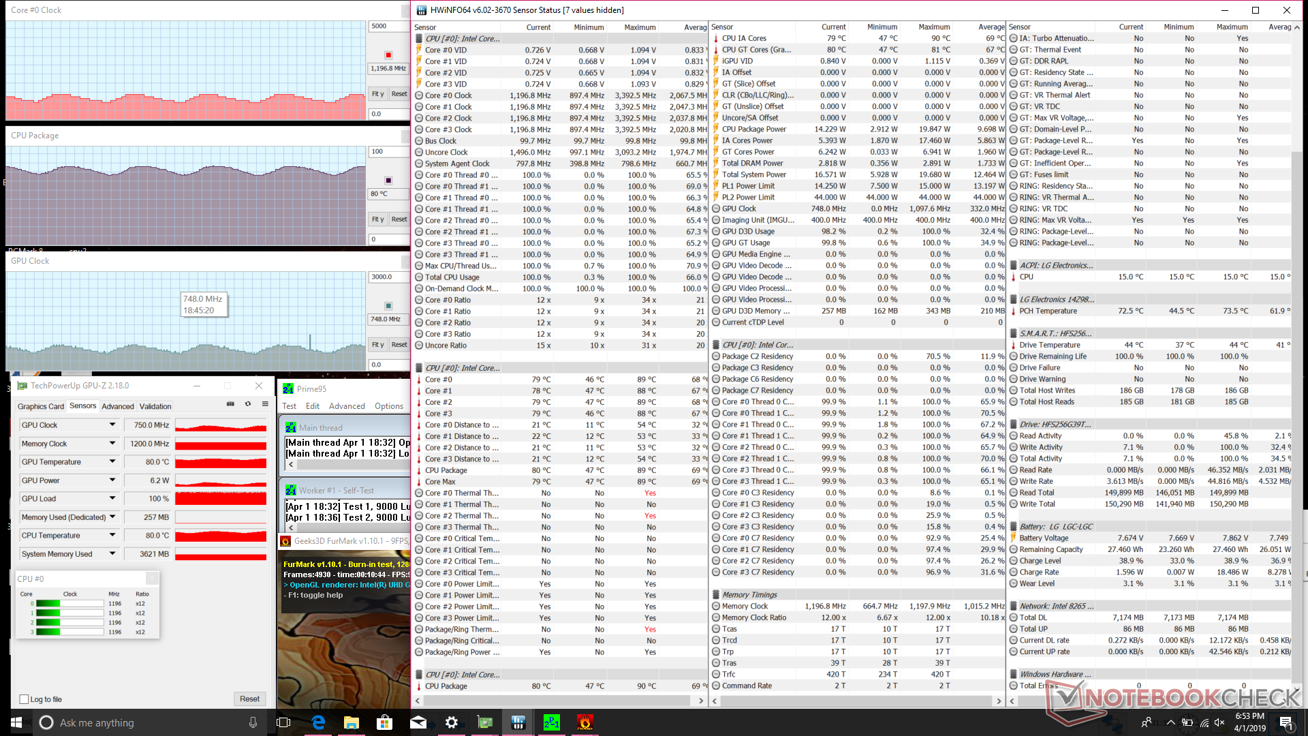
Task: Click GPU-Z refresh icon
Action: click(248, 404)
